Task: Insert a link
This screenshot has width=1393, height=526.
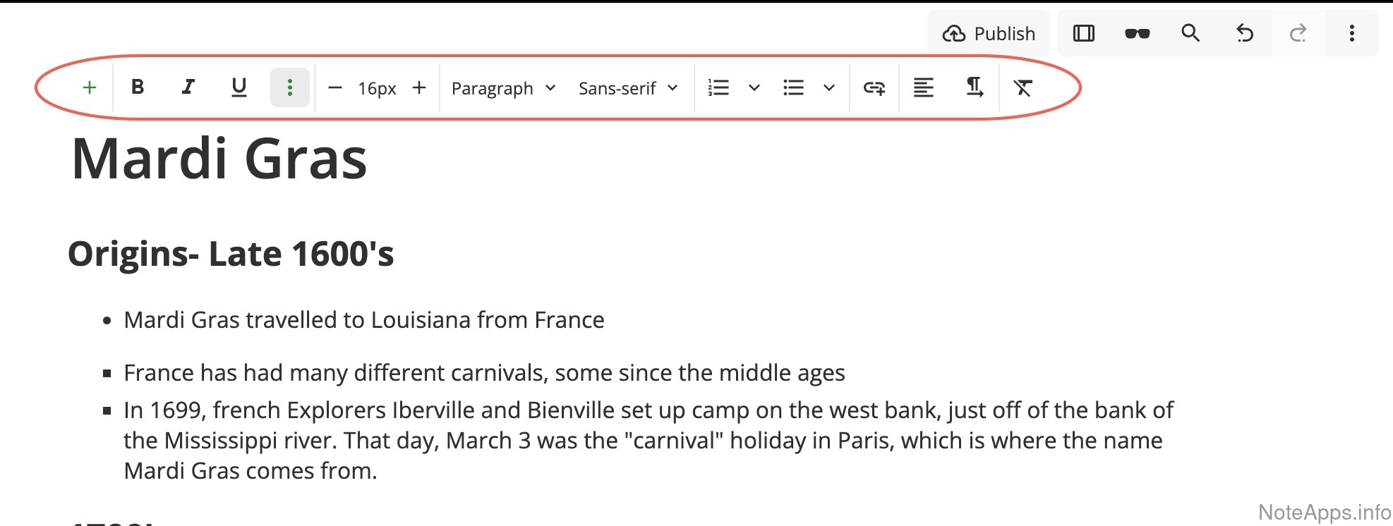Action: click(x=874, y=88)
